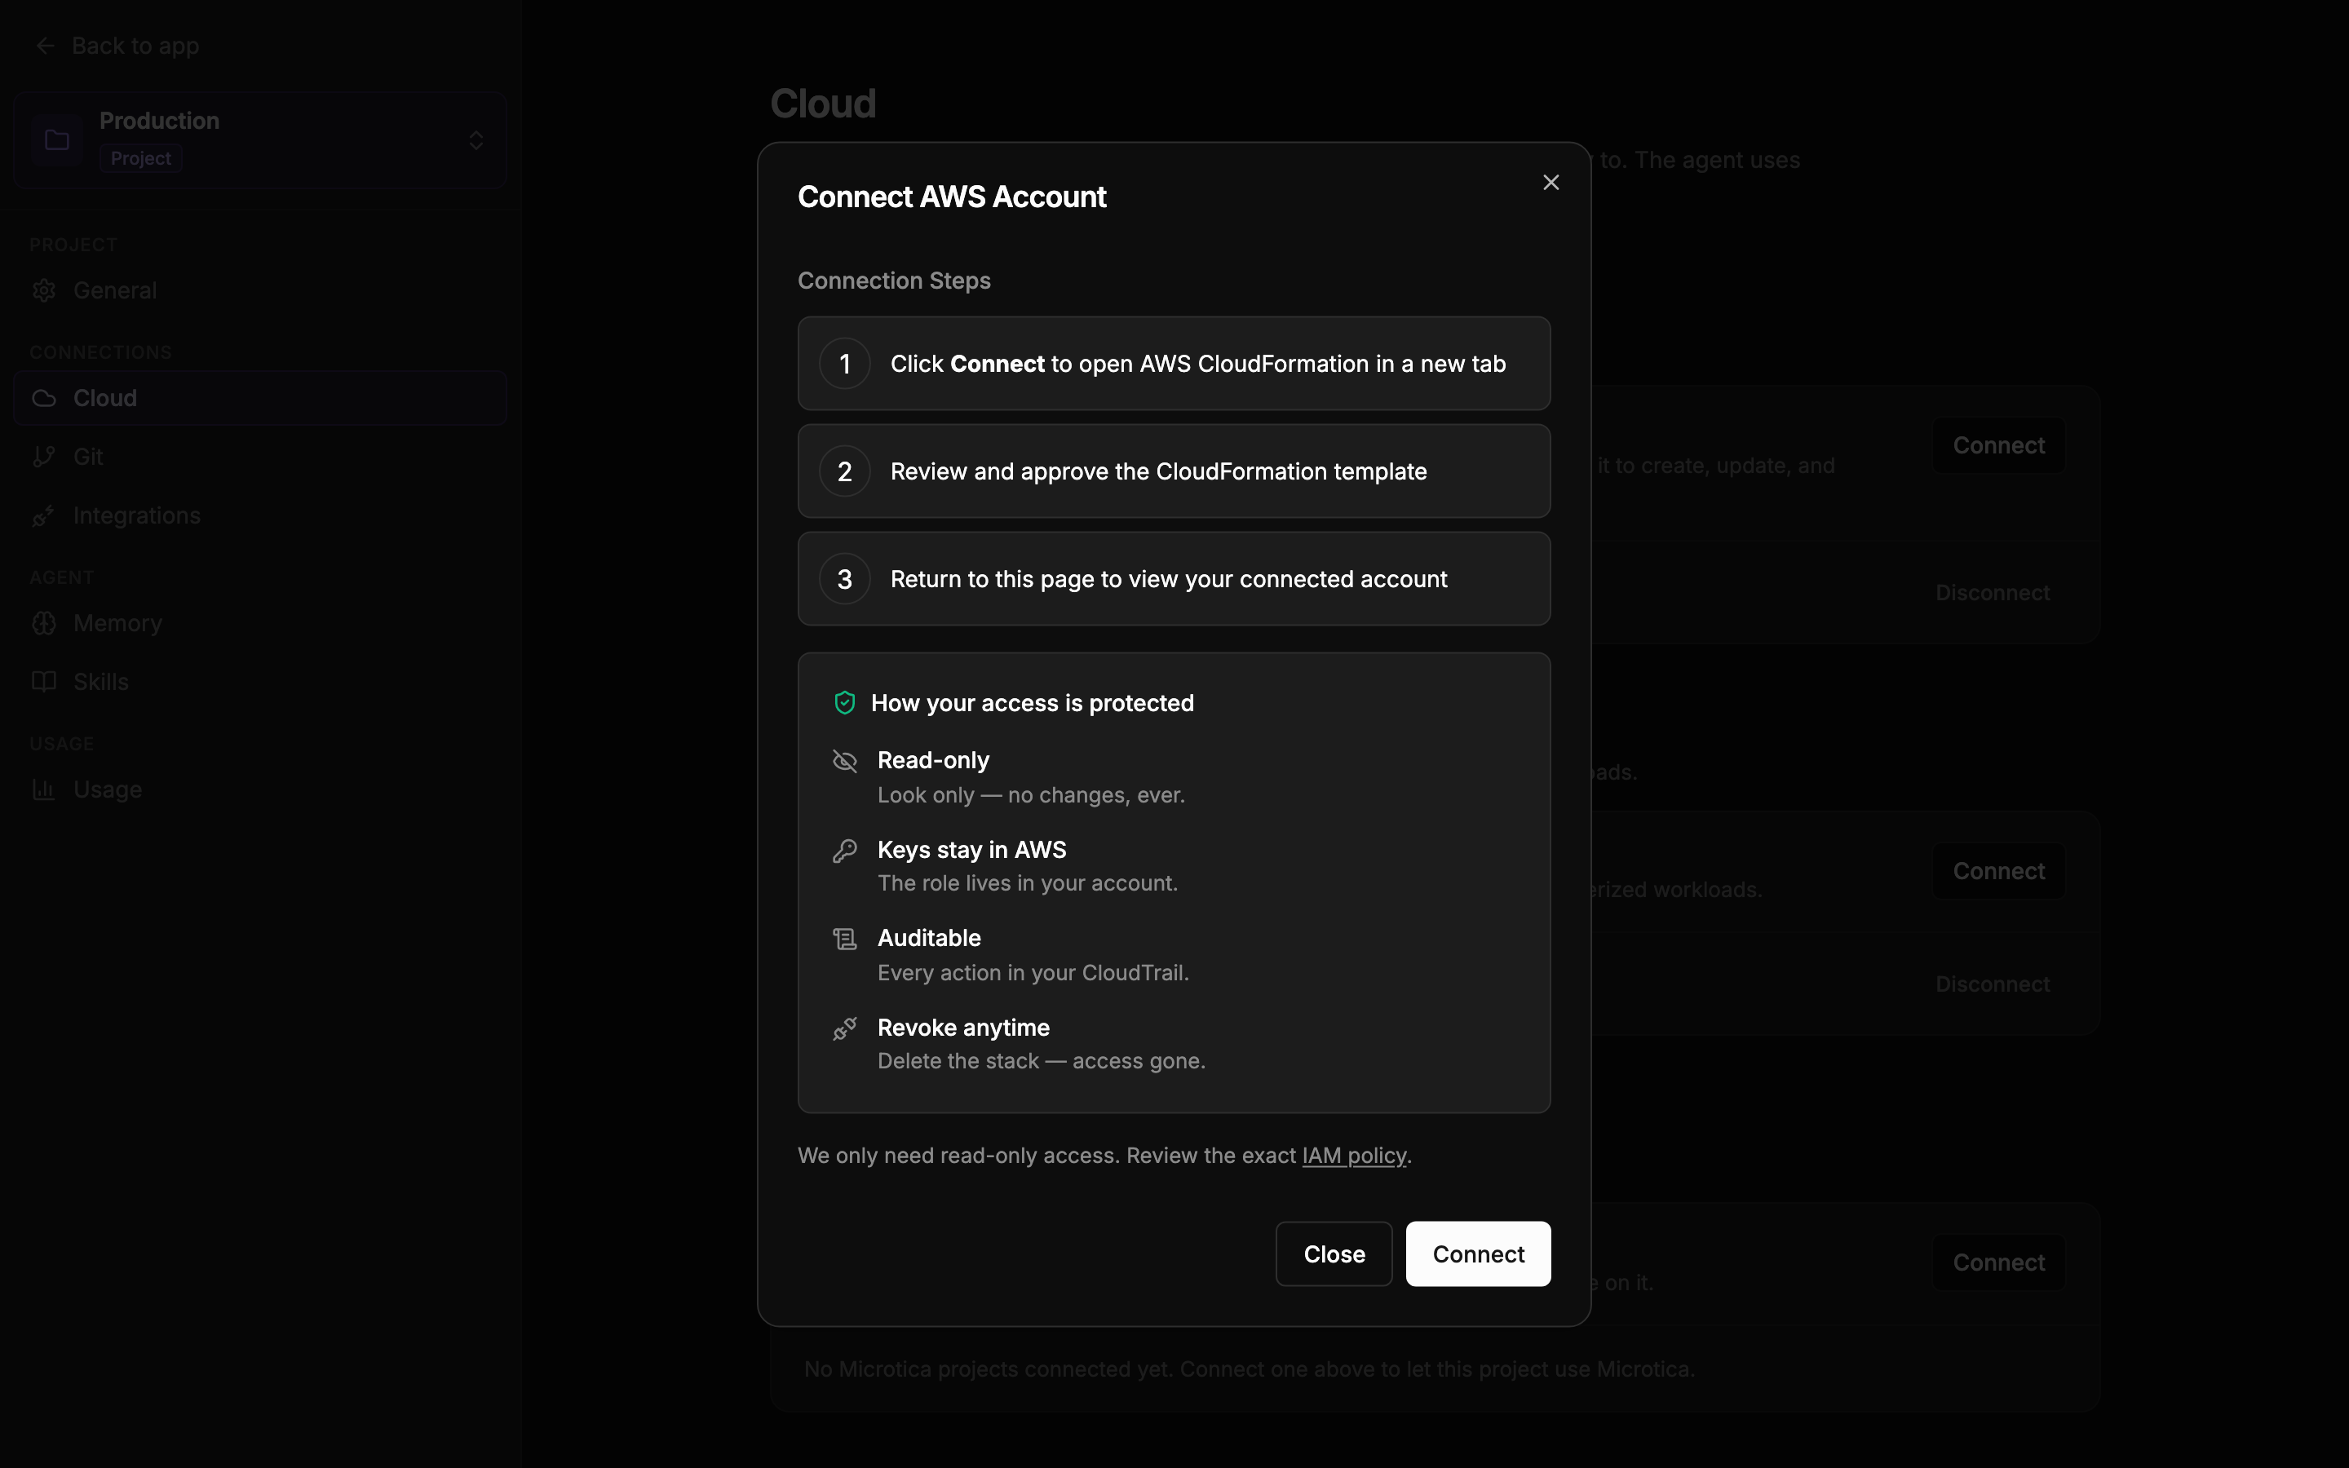Open Memory in the Agent section
Viewport: 2349px width, 1468px height.
[x=260, y=623]
